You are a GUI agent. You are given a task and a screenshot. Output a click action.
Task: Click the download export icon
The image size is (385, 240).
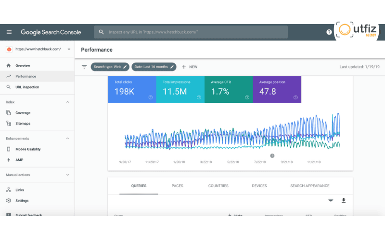pyautogui.click(x=344, y=200)
